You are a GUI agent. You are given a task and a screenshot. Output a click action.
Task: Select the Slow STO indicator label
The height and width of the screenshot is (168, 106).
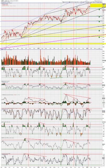[11, 108]
